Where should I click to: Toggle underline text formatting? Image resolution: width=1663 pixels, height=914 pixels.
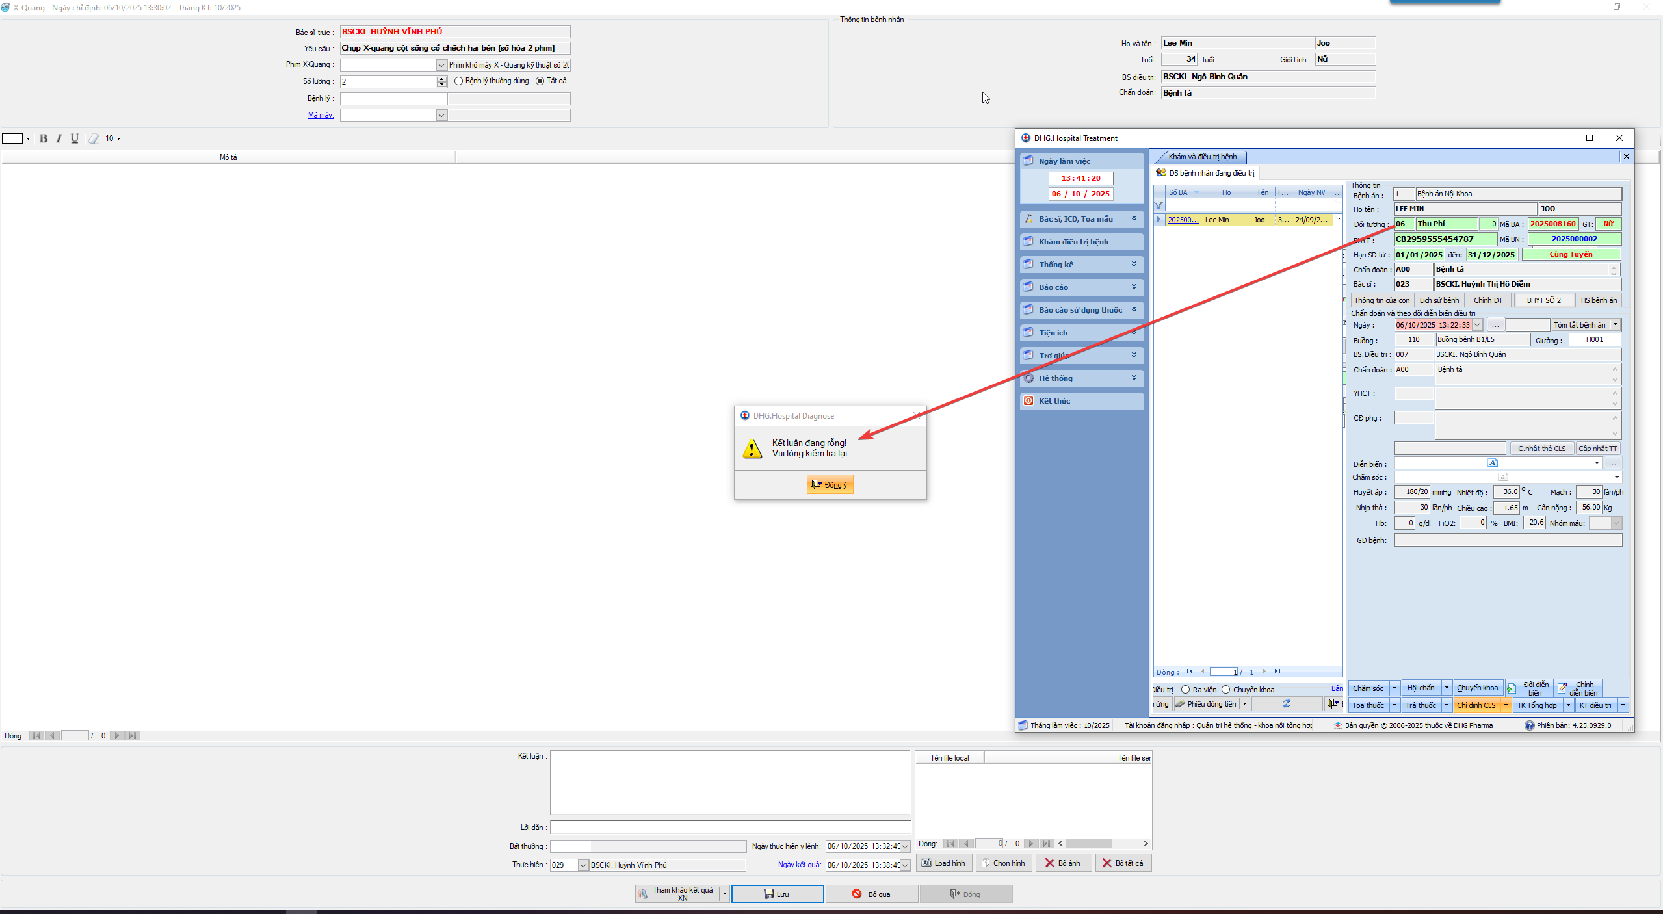pos(75,138)
